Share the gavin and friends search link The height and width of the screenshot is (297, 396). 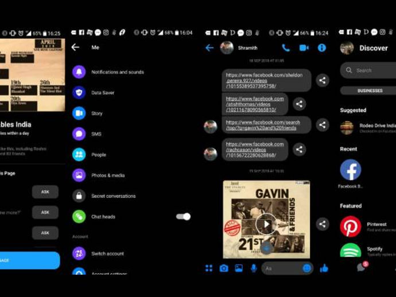323,124
